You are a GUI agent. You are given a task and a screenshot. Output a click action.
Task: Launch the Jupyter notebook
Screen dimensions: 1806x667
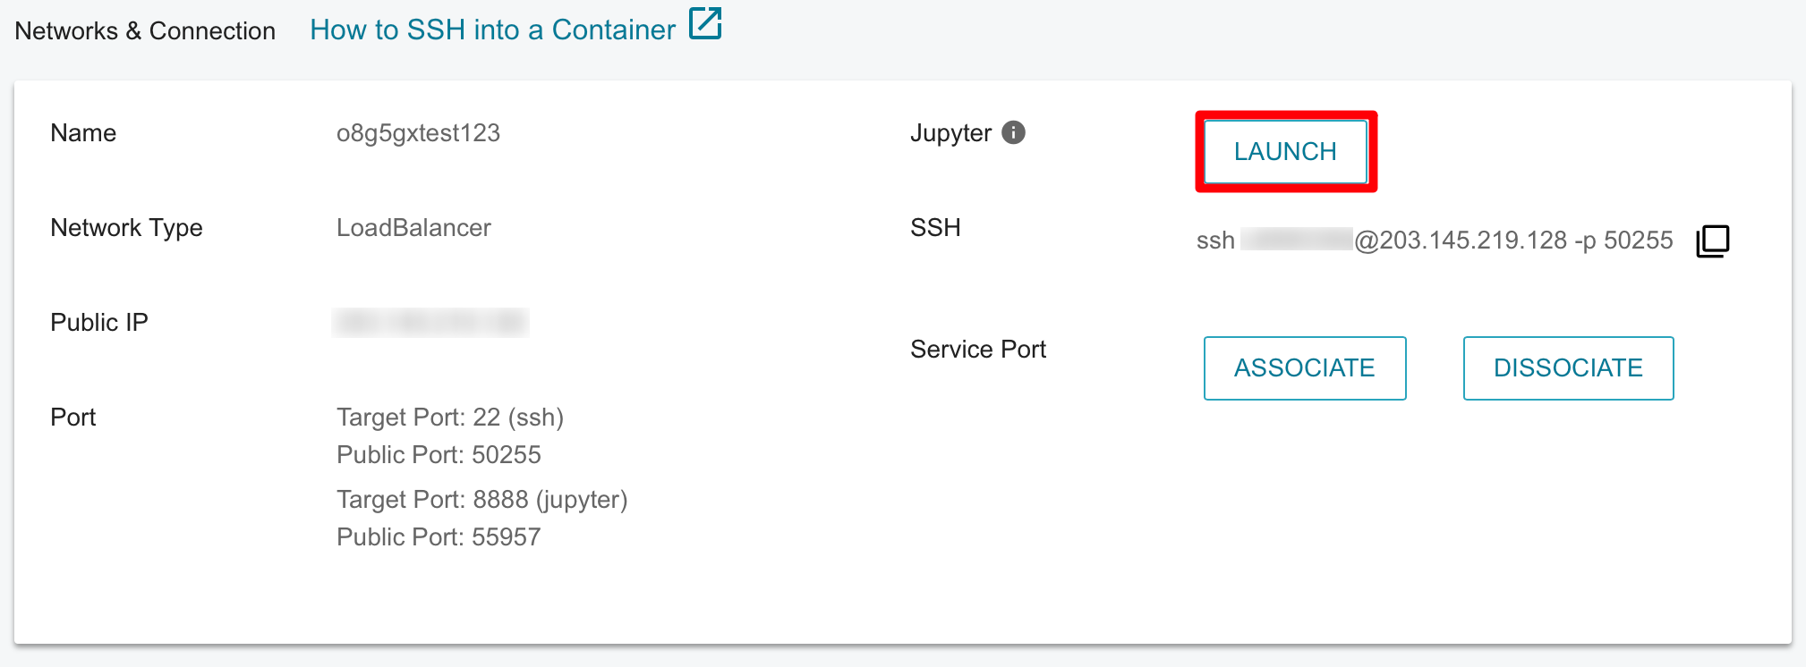1285,151
